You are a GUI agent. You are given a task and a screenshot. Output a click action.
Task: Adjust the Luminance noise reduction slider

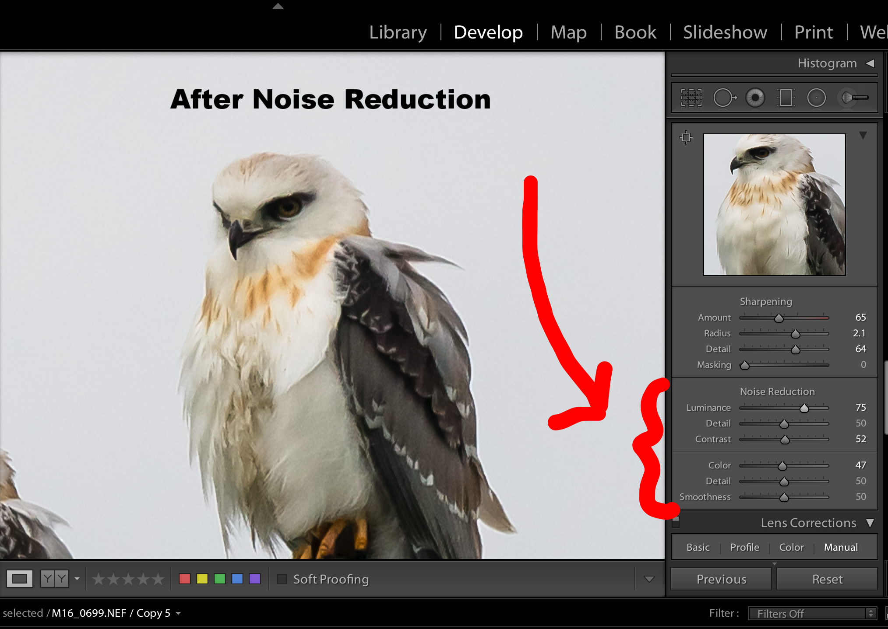tap(804, 408)
